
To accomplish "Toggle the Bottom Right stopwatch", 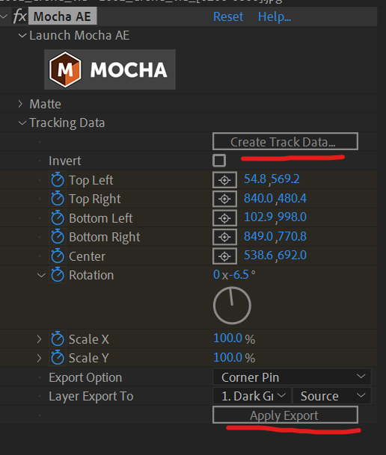I will pyautogui.click(x=57, y=237).
